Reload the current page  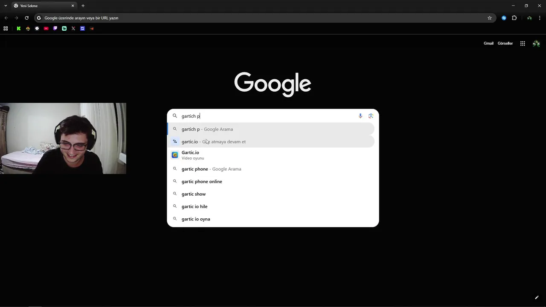[x=26, y=18]
